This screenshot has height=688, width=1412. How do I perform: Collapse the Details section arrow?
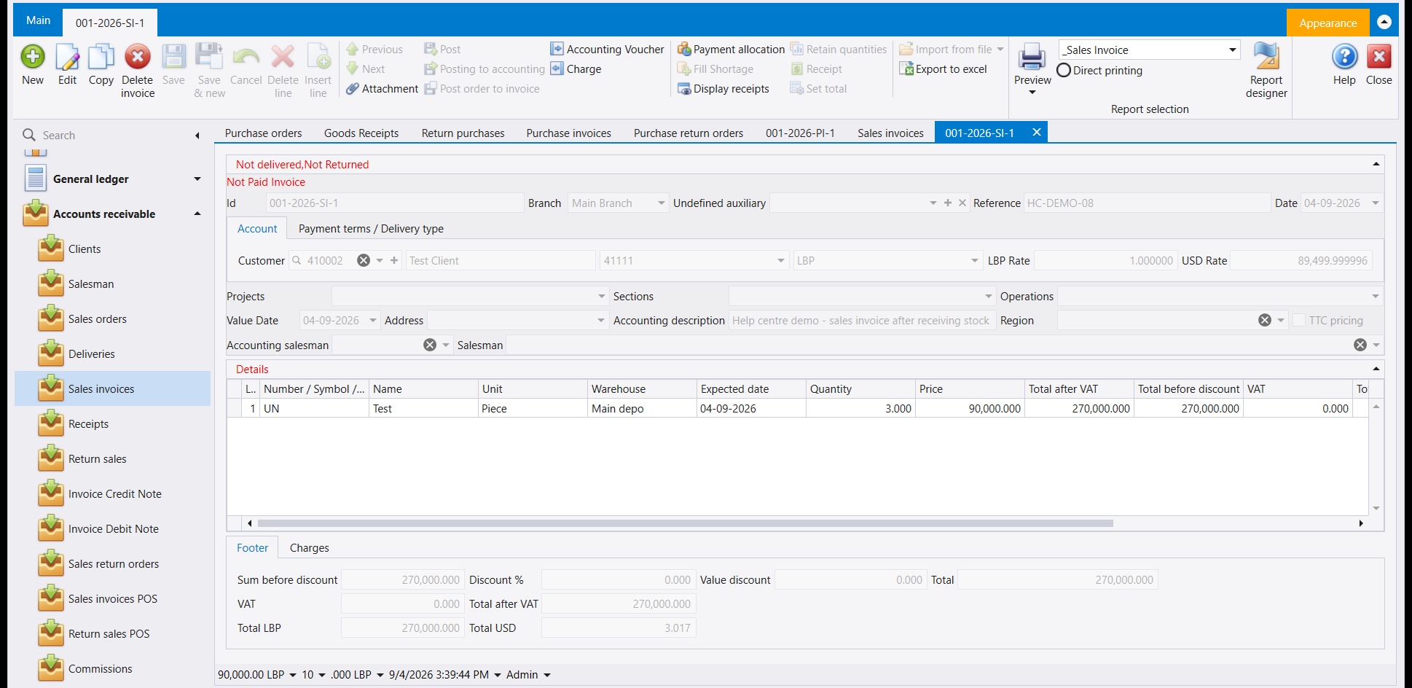pos(1376,370)
